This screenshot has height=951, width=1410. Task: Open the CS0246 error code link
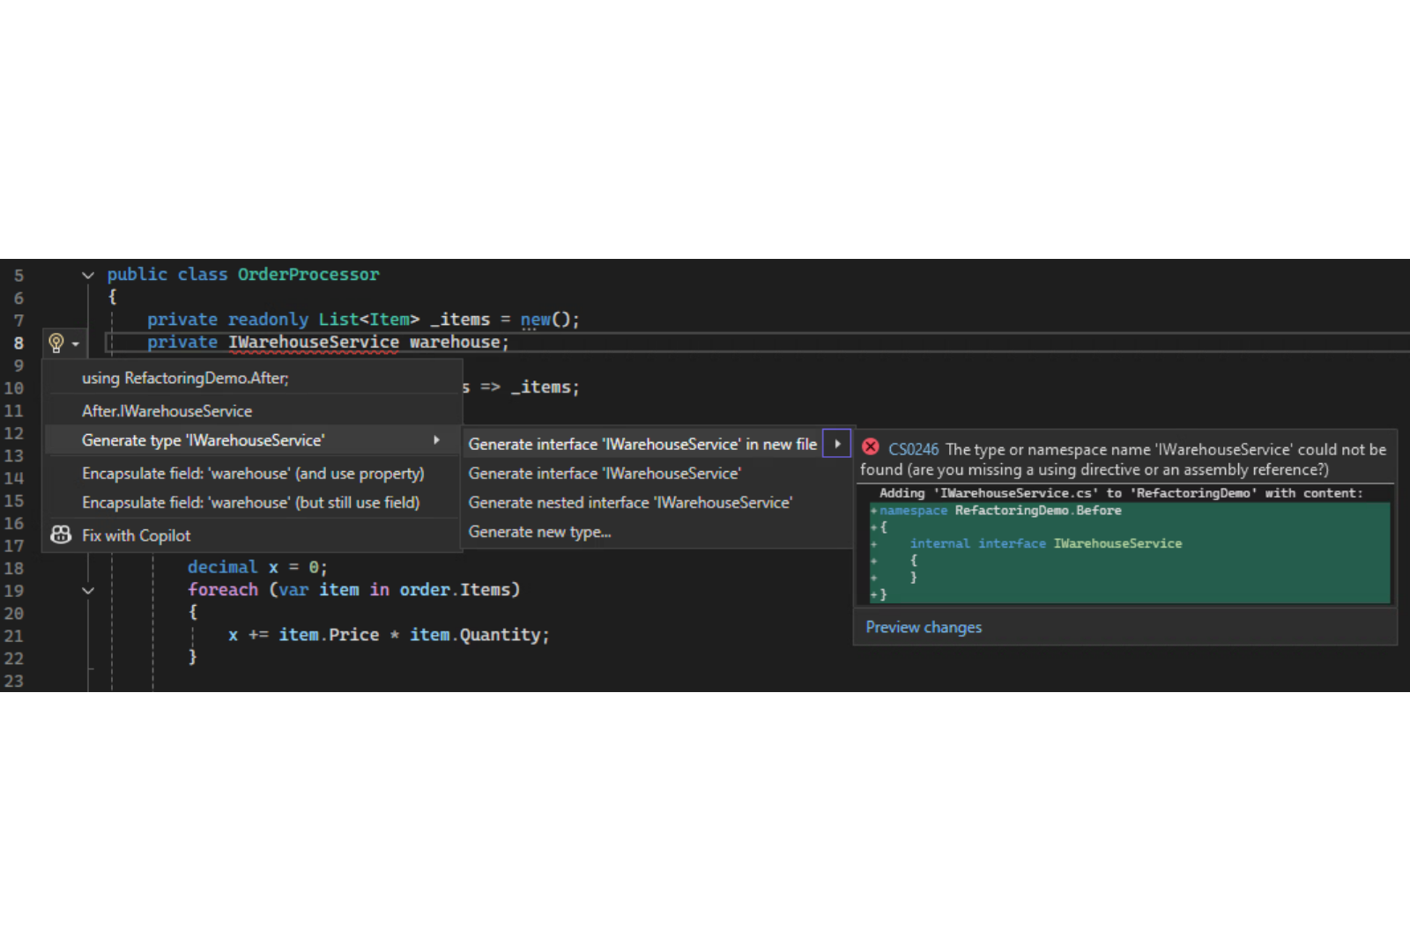pyautogui.click(x=913, y=449)
